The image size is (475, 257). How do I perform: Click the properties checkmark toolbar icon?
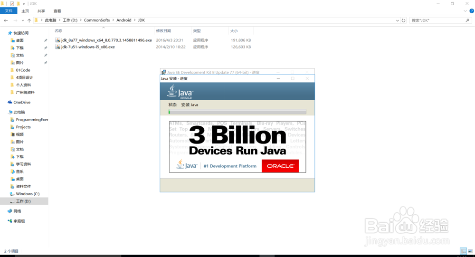tap(12, 4)
